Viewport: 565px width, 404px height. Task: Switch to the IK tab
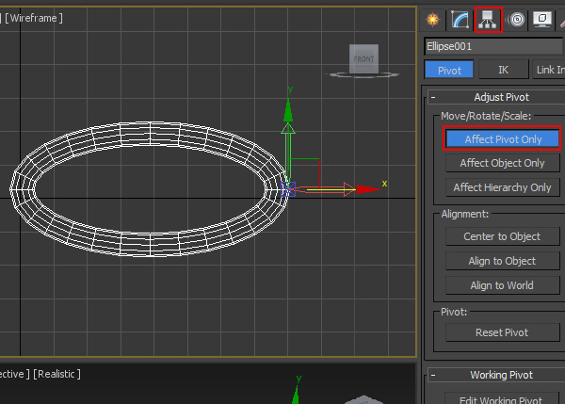click(502, 70)
